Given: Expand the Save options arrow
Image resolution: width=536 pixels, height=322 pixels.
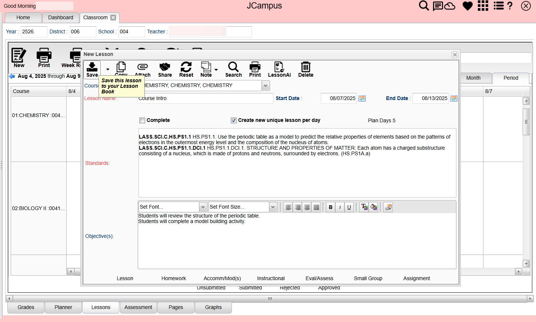Looking at the screenshot, I should tap(108, 69).
